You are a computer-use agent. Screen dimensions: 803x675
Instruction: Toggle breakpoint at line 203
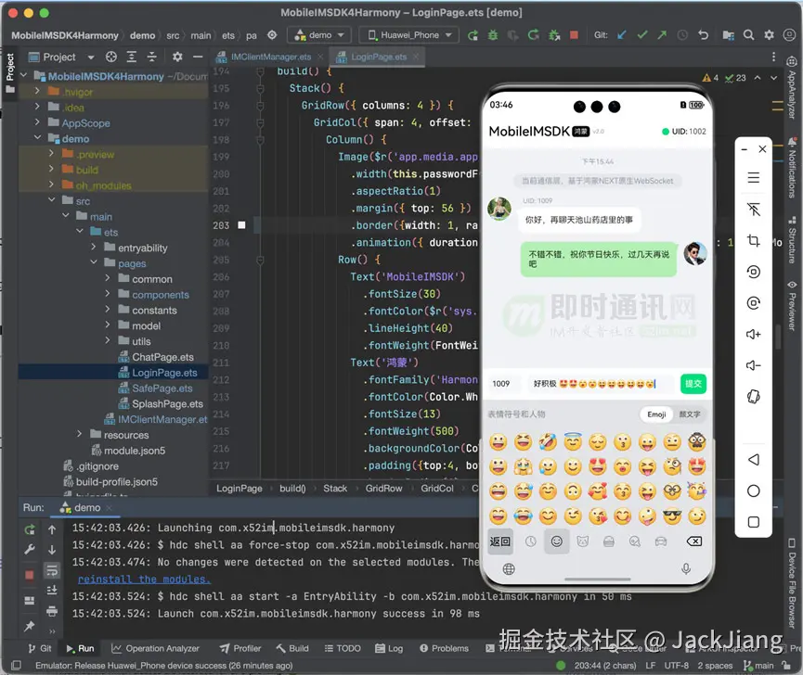241,225
